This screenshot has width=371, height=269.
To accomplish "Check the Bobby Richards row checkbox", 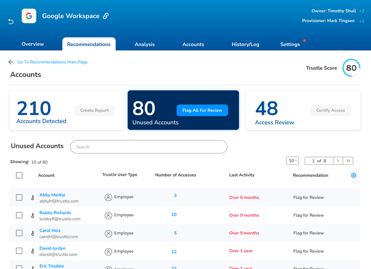I will [x=19, y=215].
